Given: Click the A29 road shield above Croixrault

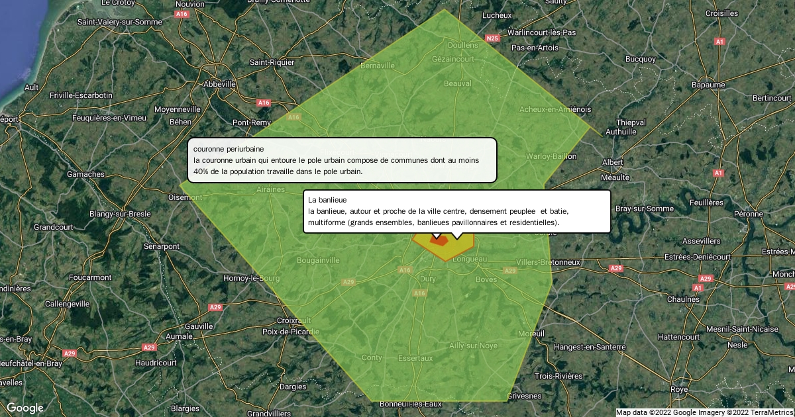Looking at the screenshot, I should pos(215,307).
